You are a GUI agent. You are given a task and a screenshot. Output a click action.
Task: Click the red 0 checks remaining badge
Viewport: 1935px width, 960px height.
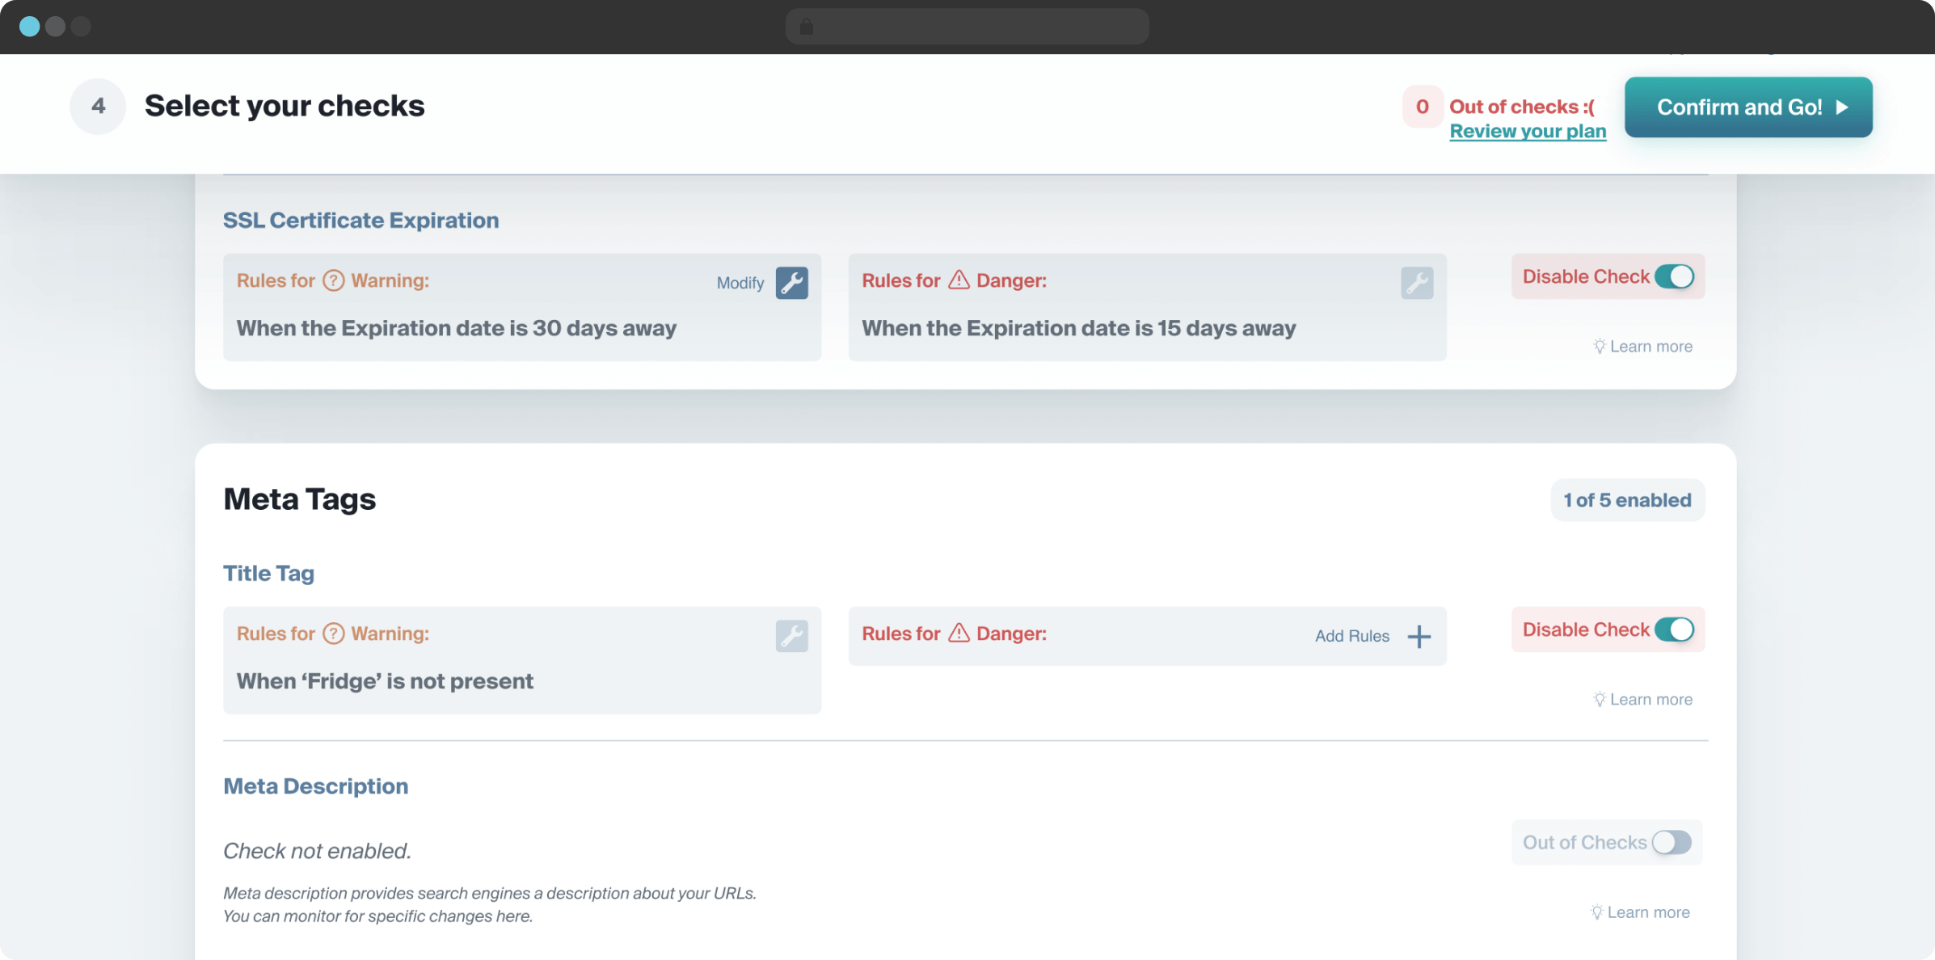(1422, 106)
